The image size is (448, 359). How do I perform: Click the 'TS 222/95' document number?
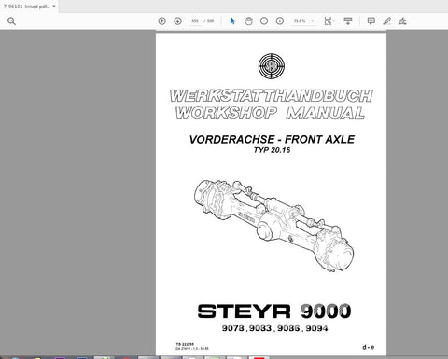(x=185, y=344)
